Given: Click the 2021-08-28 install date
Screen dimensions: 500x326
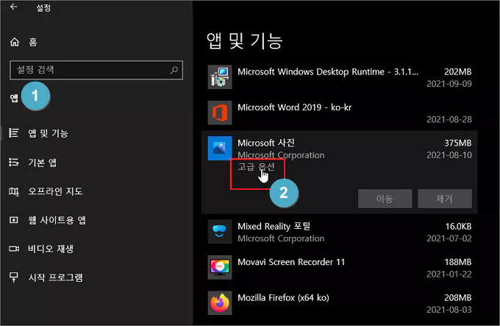Looking at the screenshot, I should [x=449, y=119].
